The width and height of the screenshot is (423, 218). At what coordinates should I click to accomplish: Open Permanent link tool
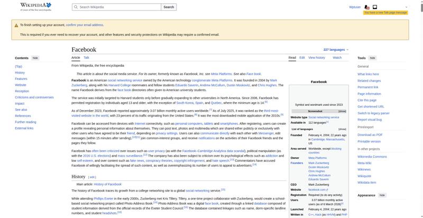(368, 87)
